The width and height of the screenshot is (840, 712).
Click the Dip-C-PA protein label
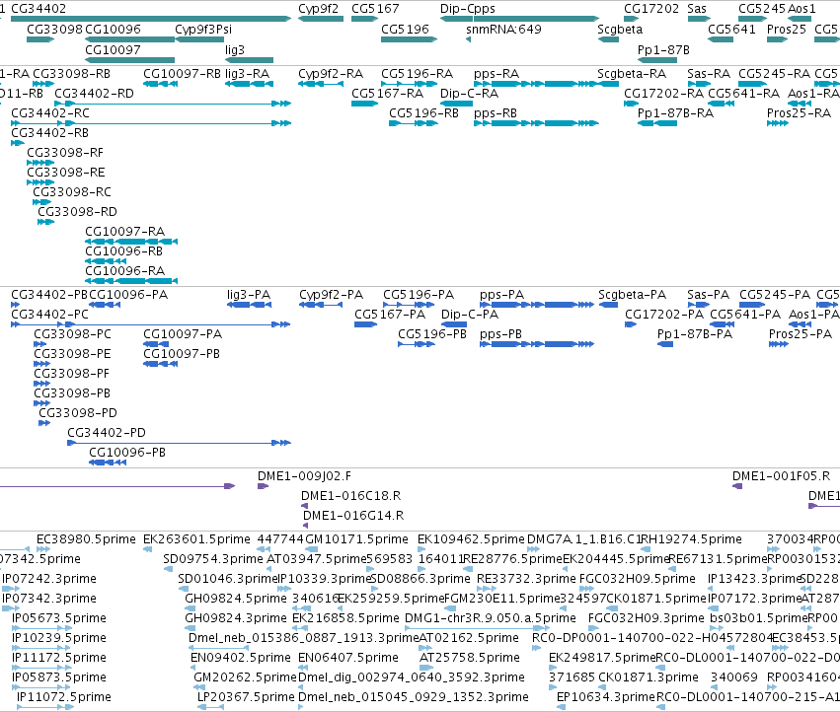coord(470,315)
